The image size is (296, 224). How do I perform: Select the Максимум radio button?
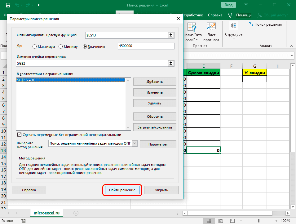(x=35, y=47)
